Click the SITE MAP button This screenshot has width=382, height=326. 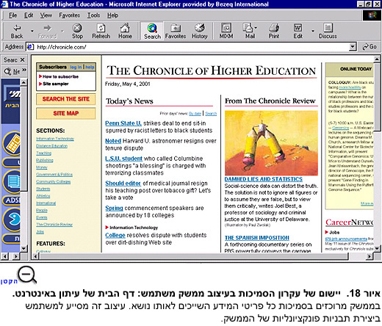[66, 113]
